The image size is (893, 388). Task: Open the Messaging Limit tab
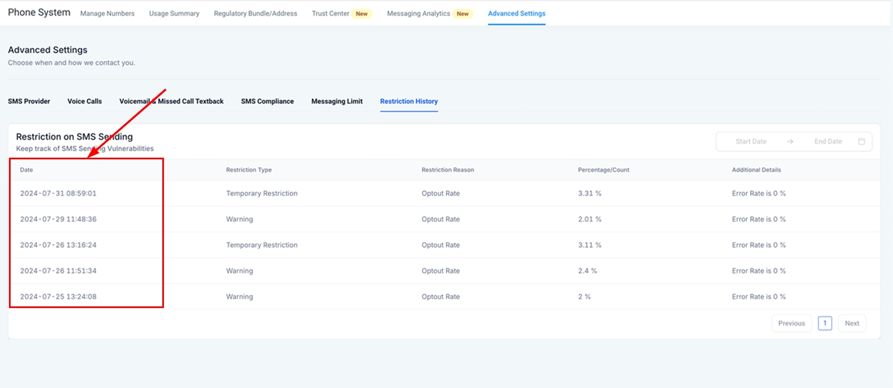(337, 101)
